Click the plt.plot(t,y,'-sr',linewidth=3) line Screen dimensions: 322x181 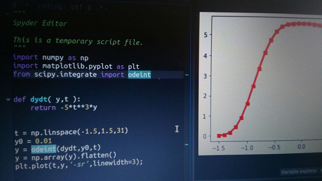(x=79, y=164)
